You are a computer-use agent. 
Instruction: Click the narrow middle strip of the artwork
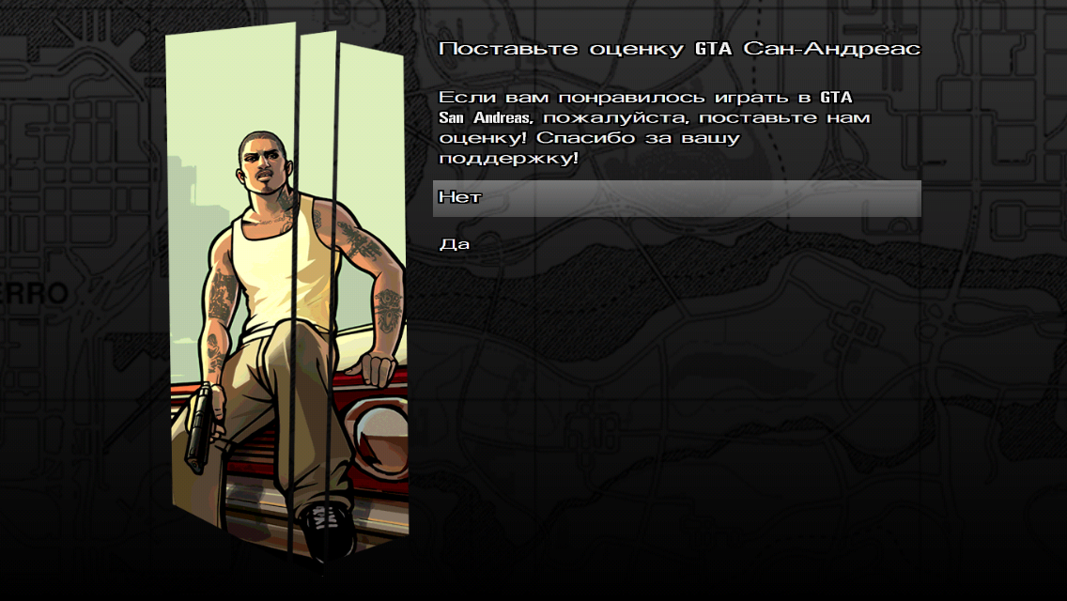pyautogui.click(x=317, y=293)
